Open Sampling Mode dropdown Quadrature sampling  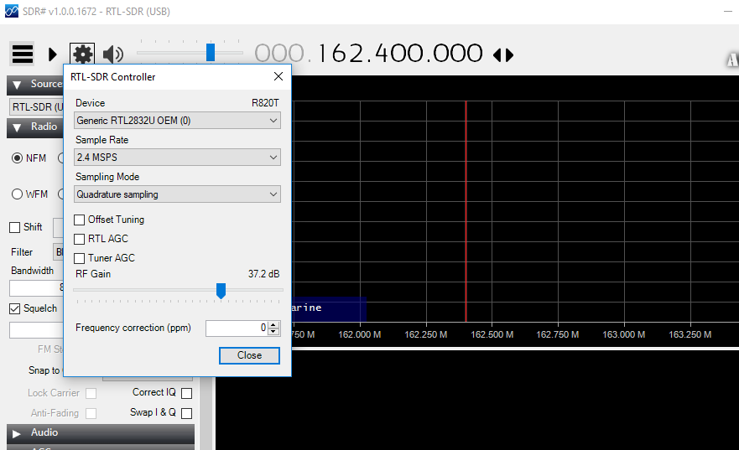tap(177, 194)
